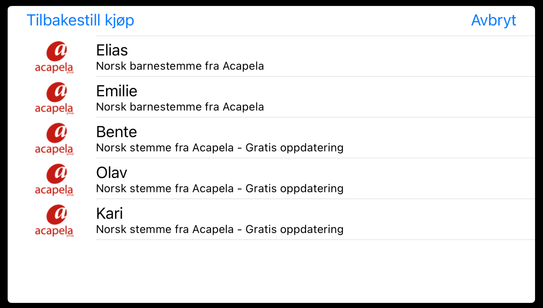This screenshot has width=543, height=308.
Task: Select the Elias voice name
Action: click(x=112, y=50)
